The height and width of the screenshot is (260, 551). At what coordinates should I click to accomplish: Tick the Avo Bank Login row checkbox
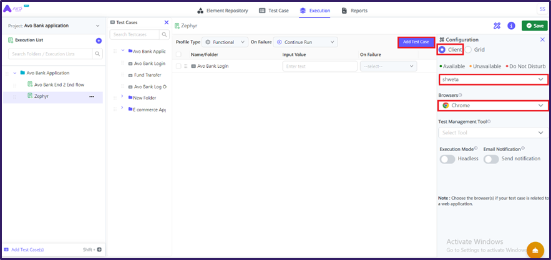pyautogui.click(x=178, y=66)
